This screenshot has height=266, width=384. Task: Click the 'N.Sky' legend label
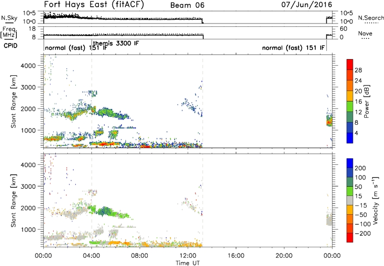coord(9,18)
